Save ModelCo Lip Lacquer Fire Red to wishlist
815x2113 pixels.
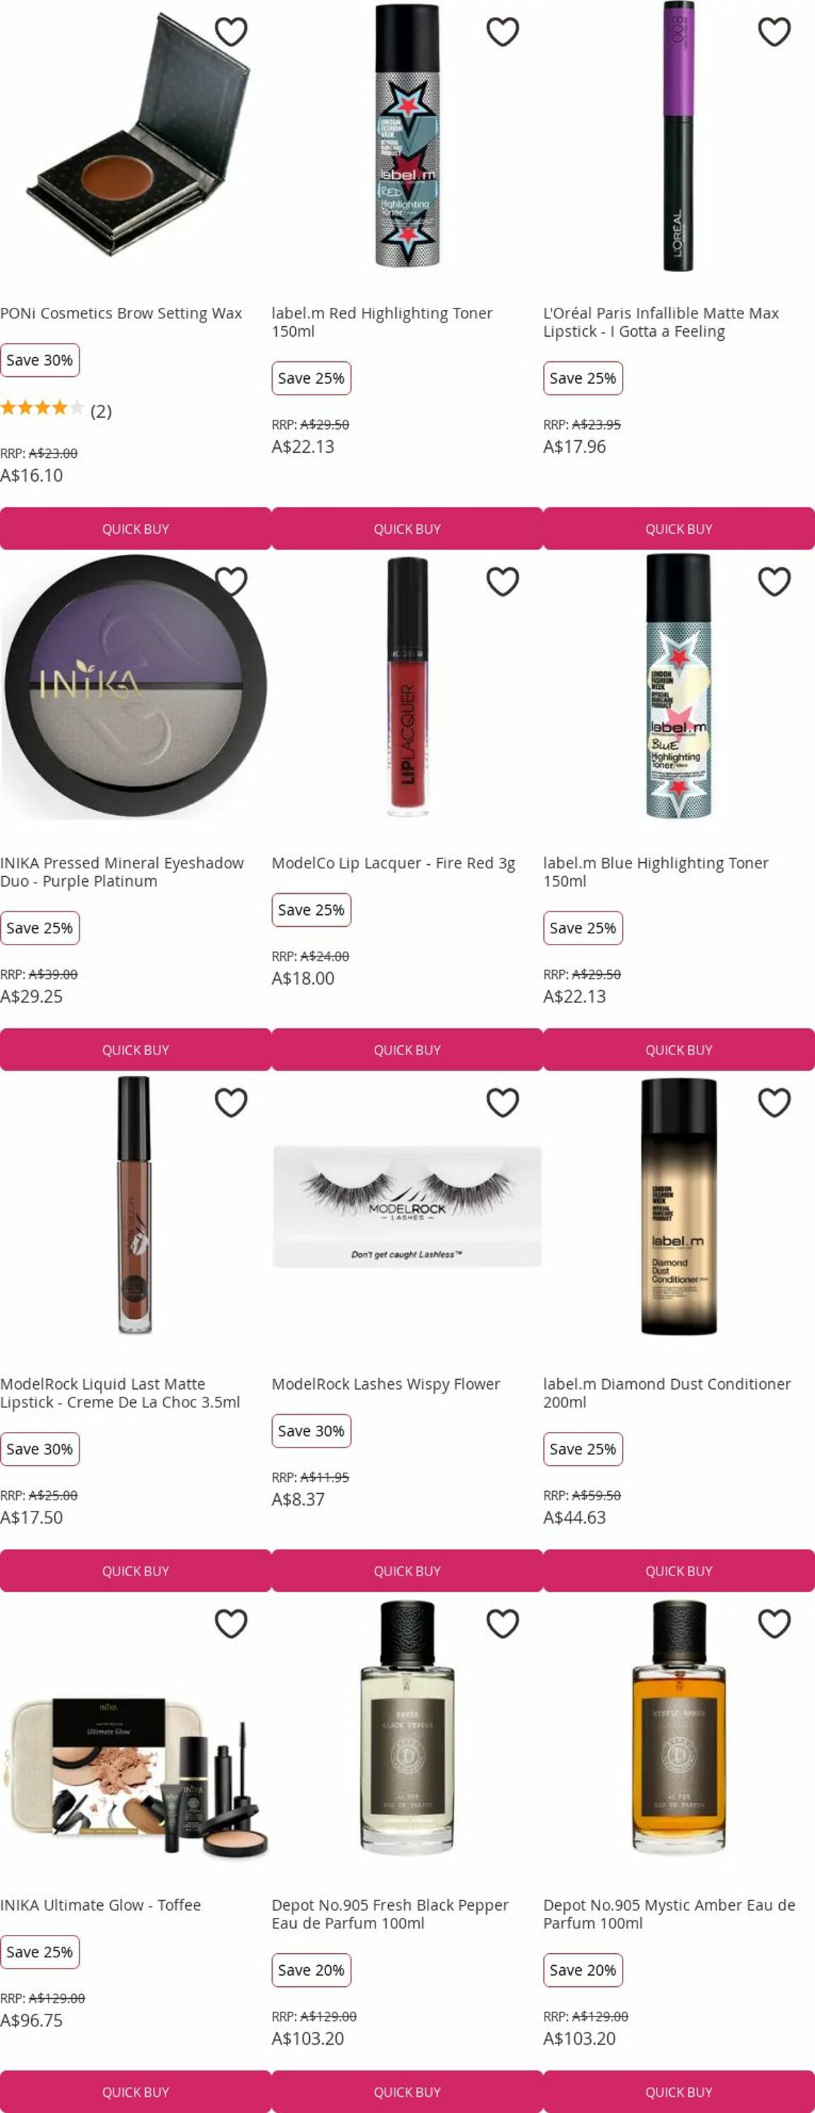[502, 582]
